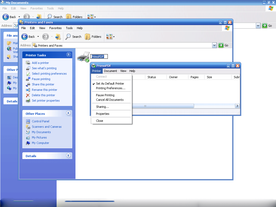Click Add a printer icon in Printer Tasks
Image resolution: width=276 pixels, height=207 pixels.
coord(28,63)
